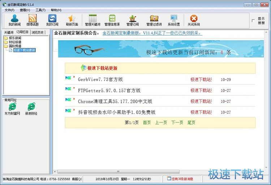Click 您有38条新消息 status notice
The height and width of the screenshot is (185, 271).
(x=182, y=179)
